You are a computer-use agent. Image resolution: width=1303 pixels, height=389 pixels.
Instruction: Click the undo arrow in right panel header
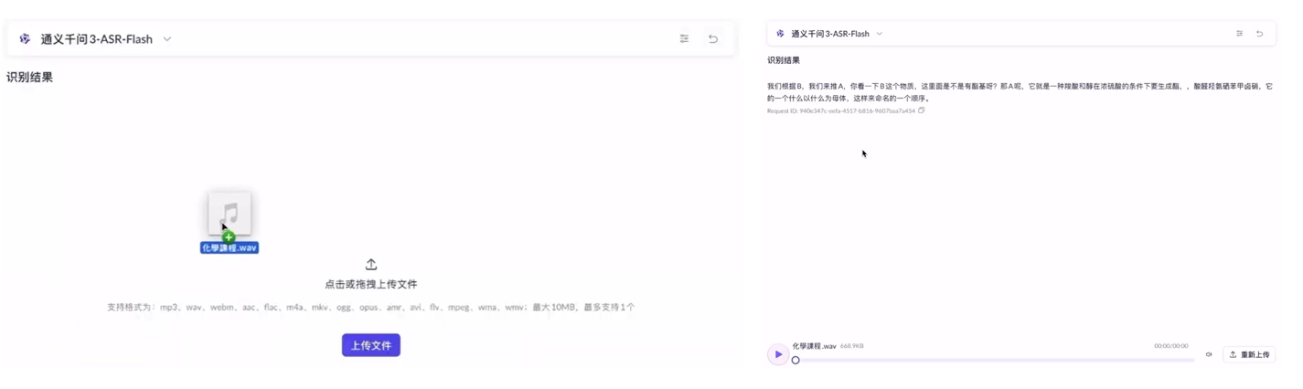[x=1259, y=34]
